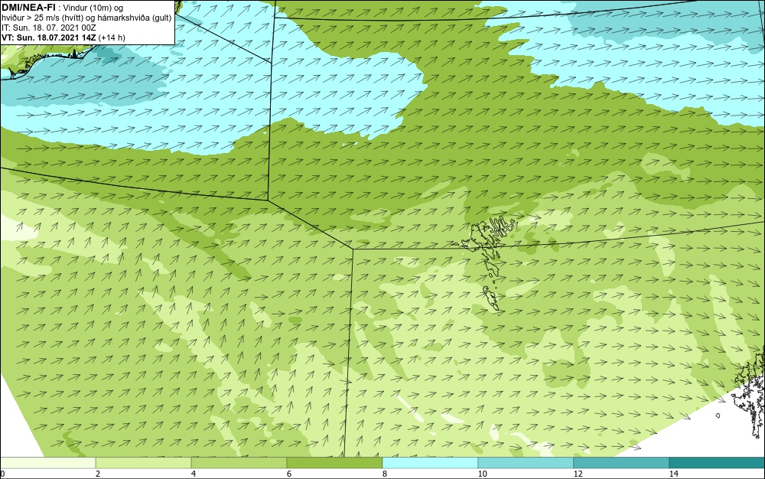Click the darkest teal swatch above 14
The width and height of the screenshot is (765, 479).
[717, 463]
